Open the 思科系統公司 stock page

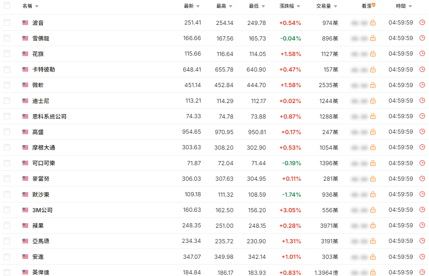click(49, 117)
